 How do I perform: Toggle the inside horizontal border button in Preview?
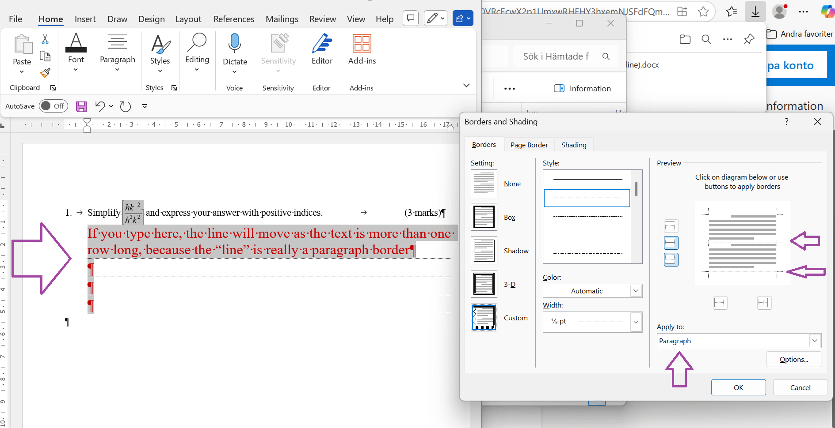(671, 243)
